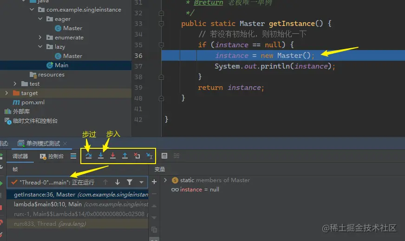Move watch up with triangle icon

pyautogui.click(x=154, y=206)
